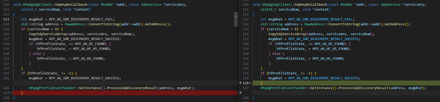This screenshot has height=102, width=440.
Task: Click std::string on left pane line 114
Action: click(32, 24)
